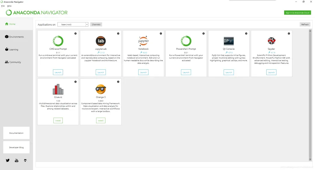Click JupyterLab version upgrade arrow

99,53
